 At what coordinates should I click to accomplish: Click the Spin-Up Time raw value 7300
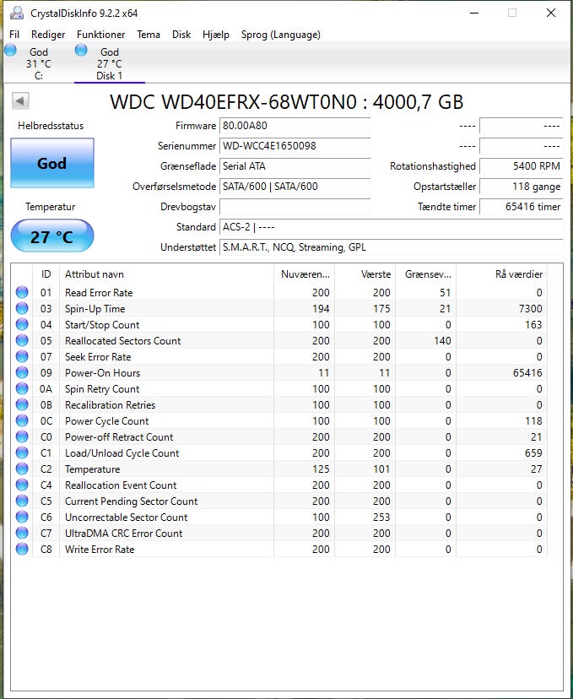530,308
